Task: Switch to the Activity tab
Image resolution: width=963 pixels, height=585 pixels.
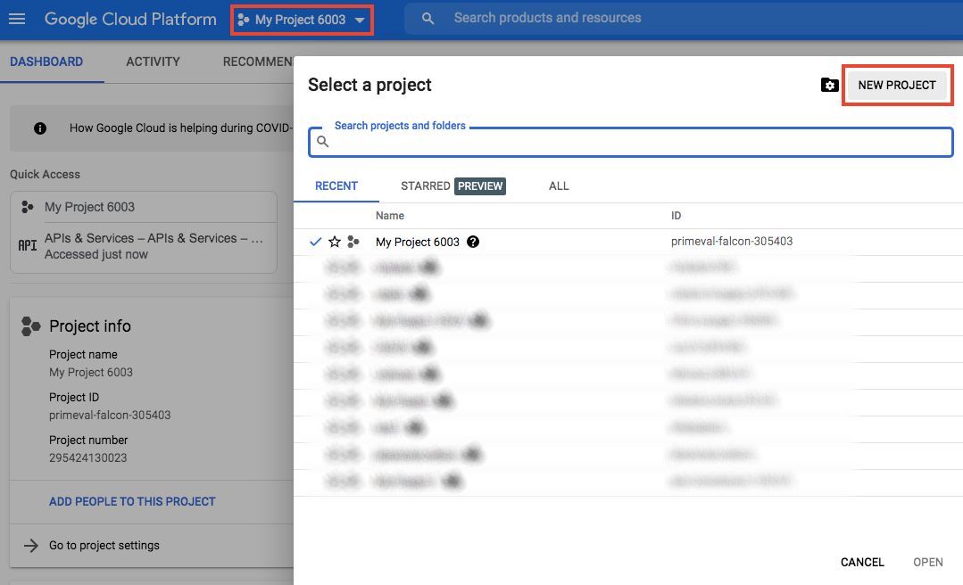Action: point(153,62)
